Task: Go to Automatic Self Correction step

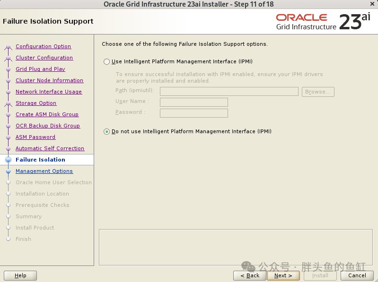Action: point(50,148)
